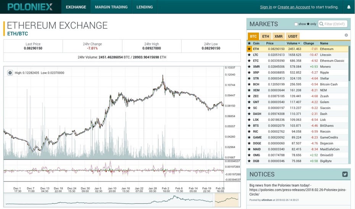Open the Margin Trading tab
Viewport: 355px width, 209px height.
click(x=111, y=7)
